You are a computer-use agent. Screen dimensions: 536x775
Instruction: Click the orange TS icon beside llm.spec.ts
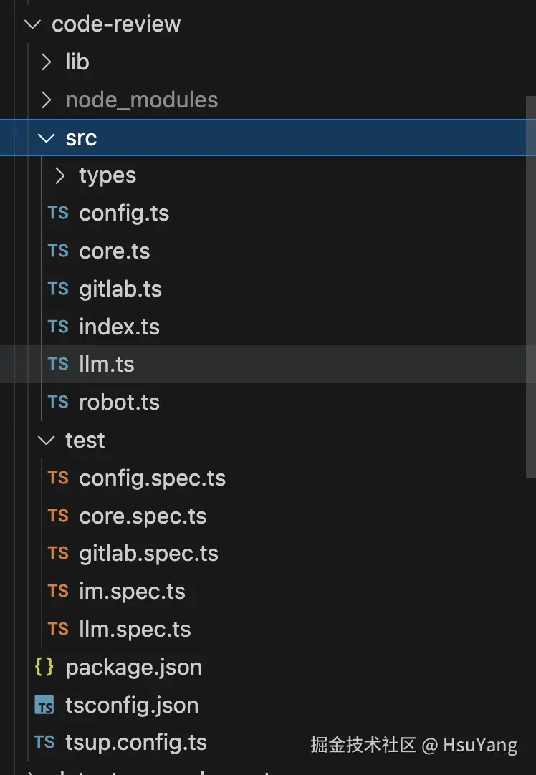tap(58, 630)
